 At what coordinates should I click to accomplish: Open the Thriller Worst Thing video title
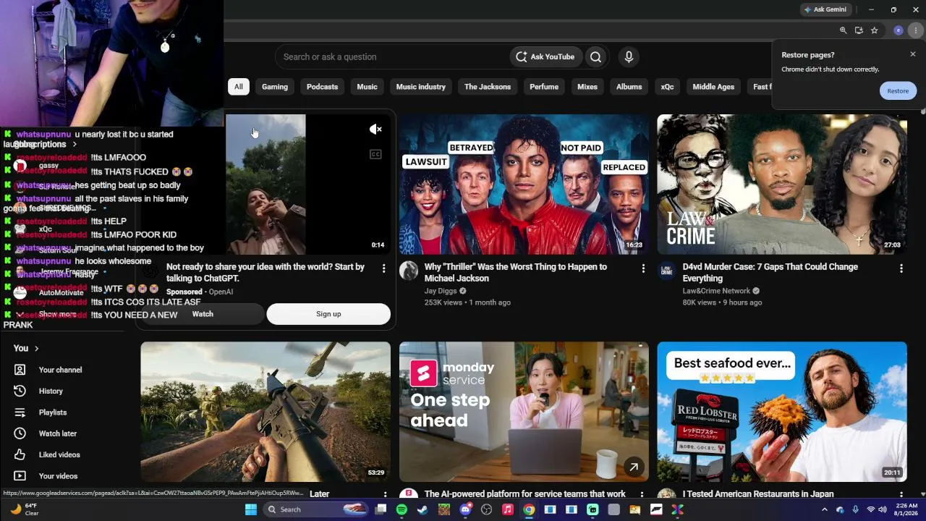point(516,273)
